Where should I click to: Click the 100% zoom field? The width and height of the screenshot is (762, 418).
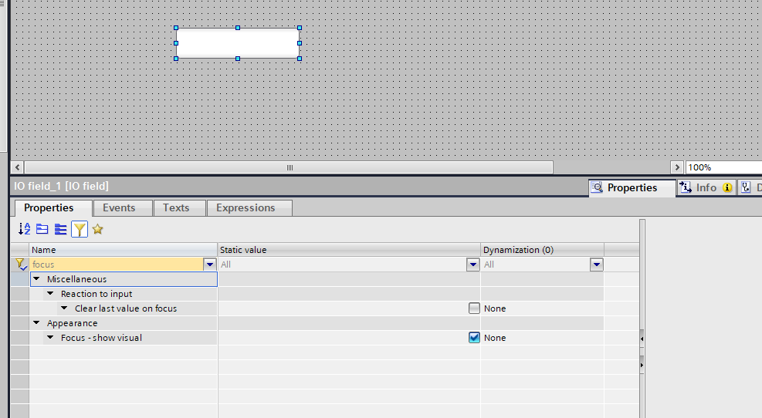coord(723,167)
